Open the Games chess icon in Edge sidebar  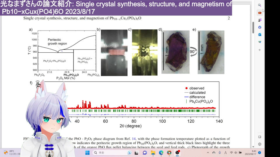click(x=260, y=20)
